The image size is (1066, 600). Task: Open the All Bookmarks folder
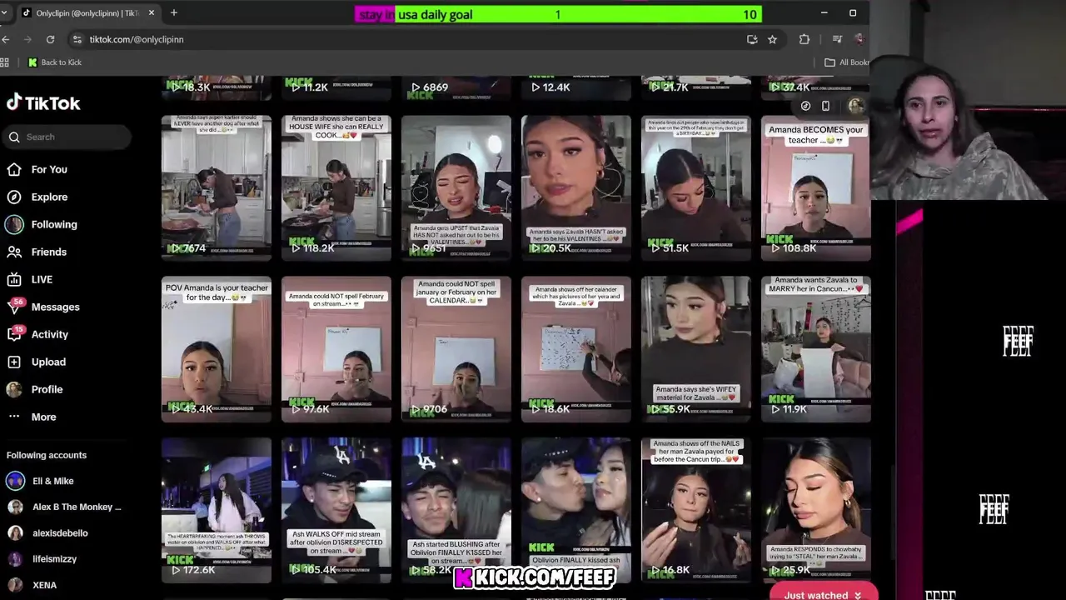pyautogui.click(x=846, y=62)
